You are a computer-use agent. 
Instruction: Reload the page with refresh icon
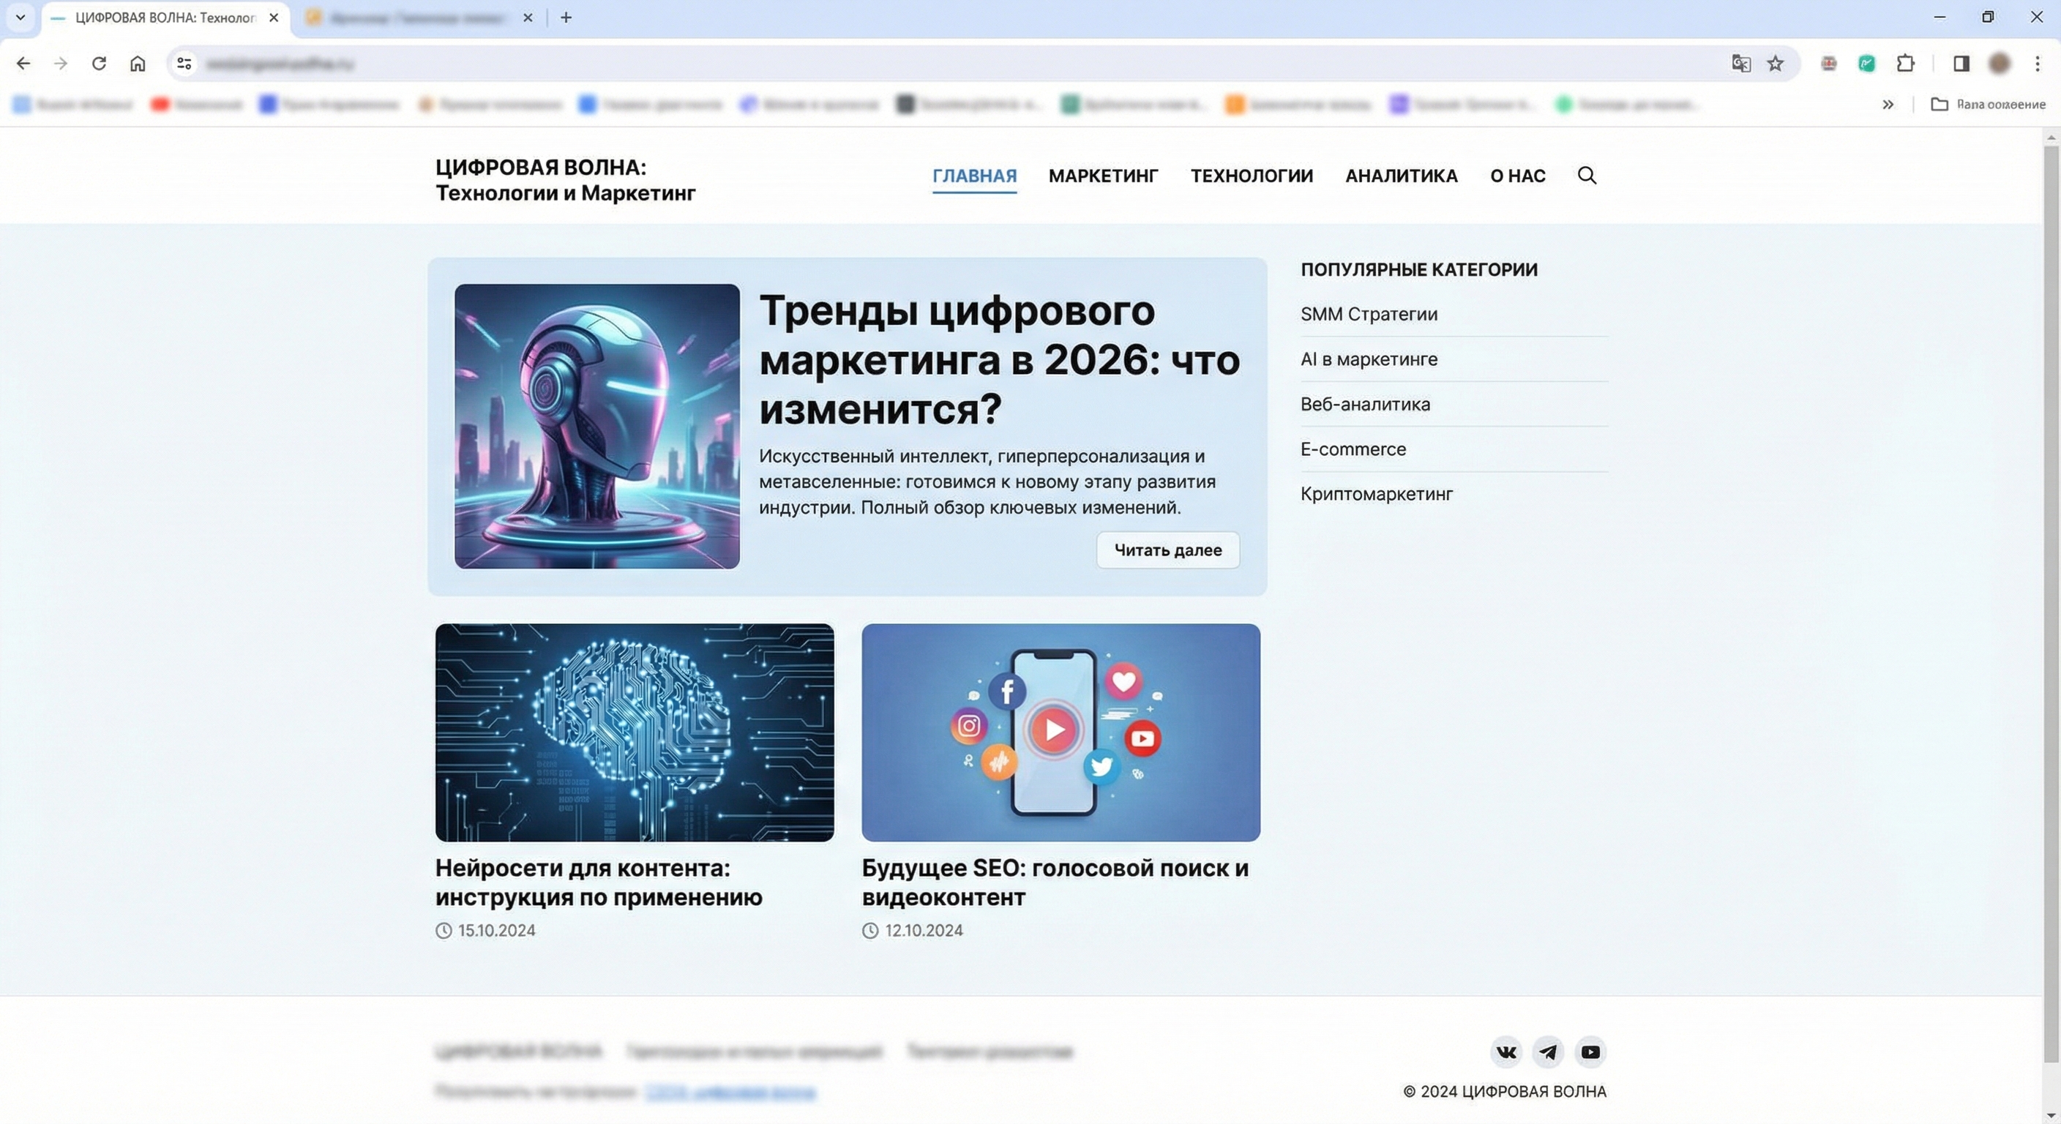[98, 63]
